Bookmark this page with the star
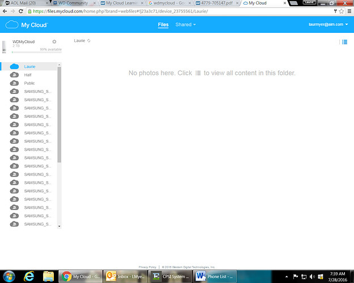The height and width of the screenshot is (283, 354). point(342,11)
